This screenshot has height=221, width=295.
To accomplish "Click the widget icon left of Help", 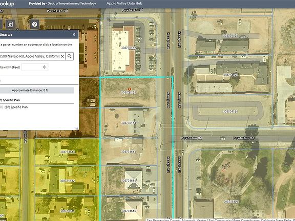I will (x=10, y=24).
